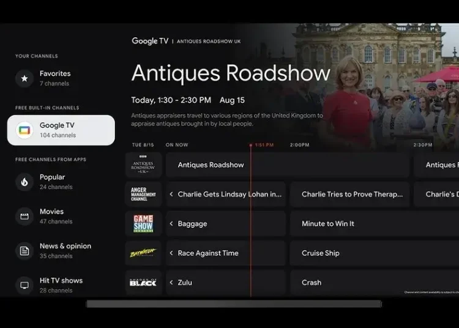Click the Antiques appraisers show description
Viewport: 459px width, 328px height.
tap(227, 119)
